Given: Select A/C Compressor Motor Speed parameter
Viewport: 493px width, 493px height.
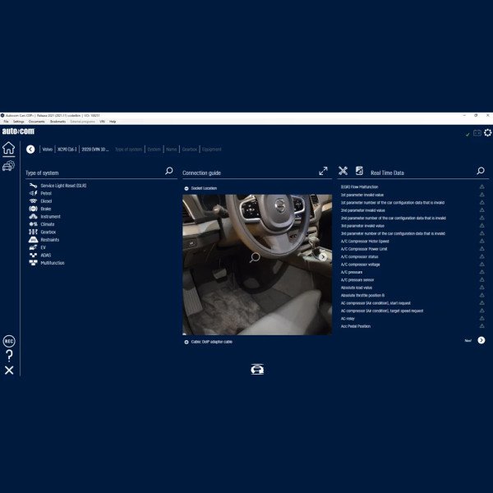Looking at the screenshot, I should 365,241.
